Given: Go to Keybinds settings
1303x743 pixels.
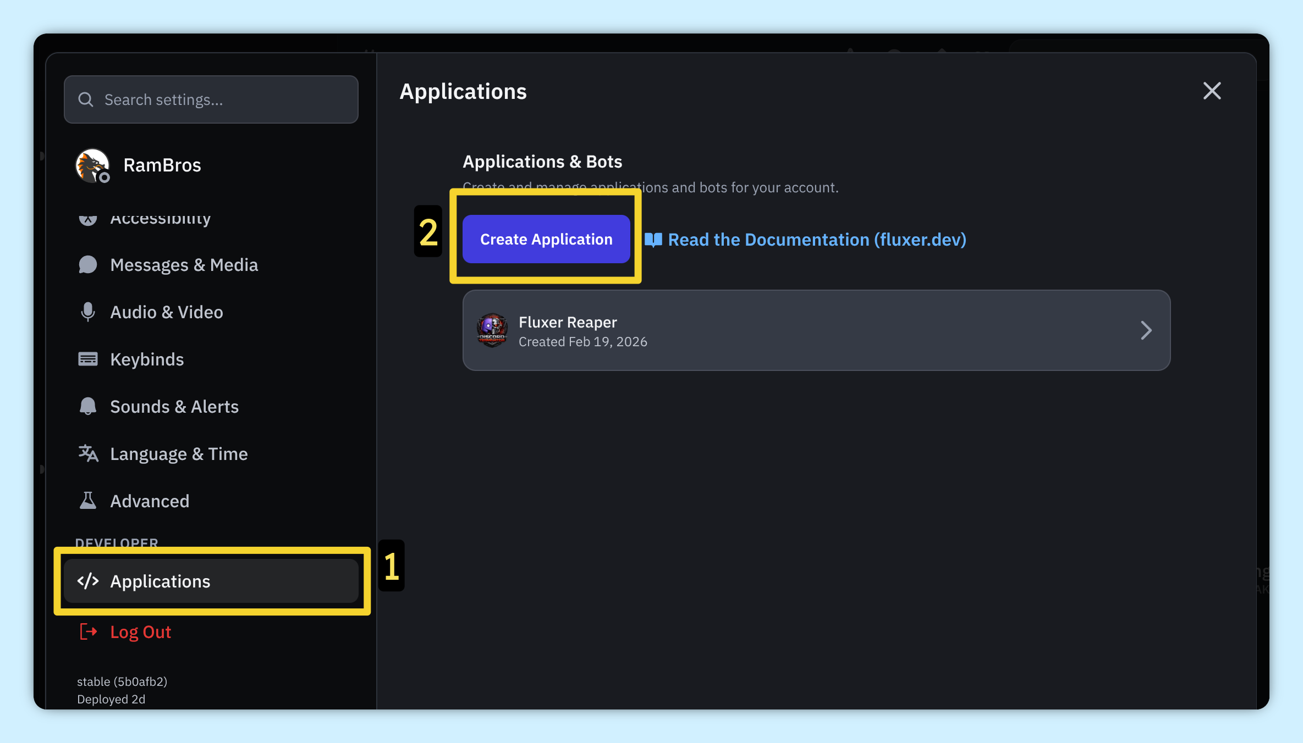Looking at the screenshot, I should pyautogui.click(x=211, y=359).
